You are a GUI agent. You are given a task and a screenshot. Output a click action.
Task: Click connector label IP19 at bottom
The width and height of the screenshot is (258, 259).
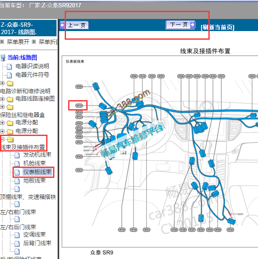122,230
